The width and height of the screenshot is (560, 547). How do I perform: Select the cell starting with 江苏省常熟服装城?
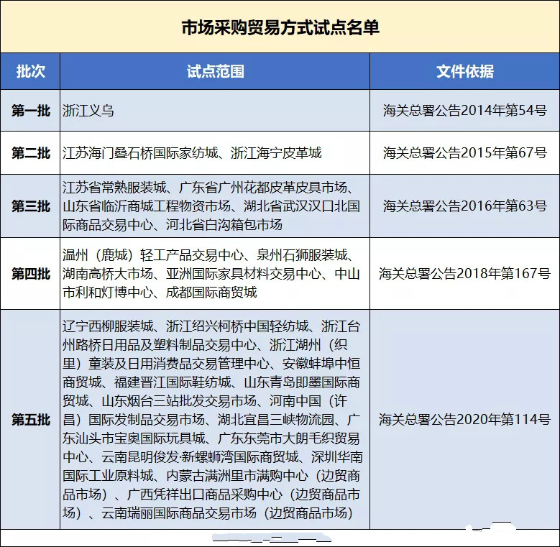point(214,206)
